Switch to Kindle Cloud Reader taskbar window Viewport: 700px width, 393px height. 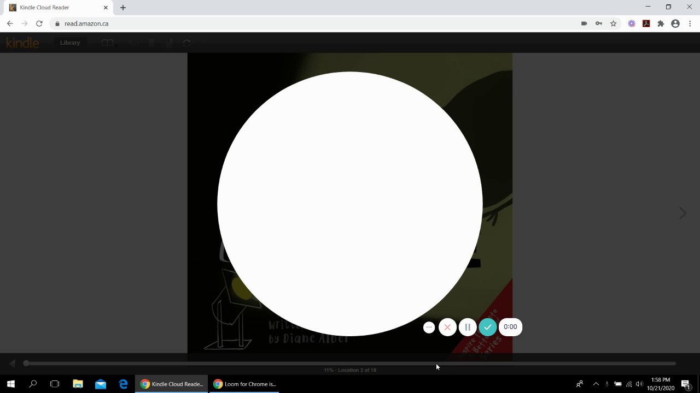pos(172,384)
